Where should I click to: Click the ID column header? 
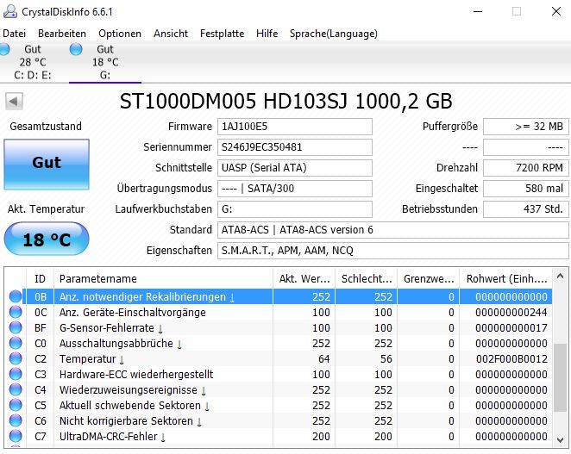pyautogui.click(x=40, y=279)
